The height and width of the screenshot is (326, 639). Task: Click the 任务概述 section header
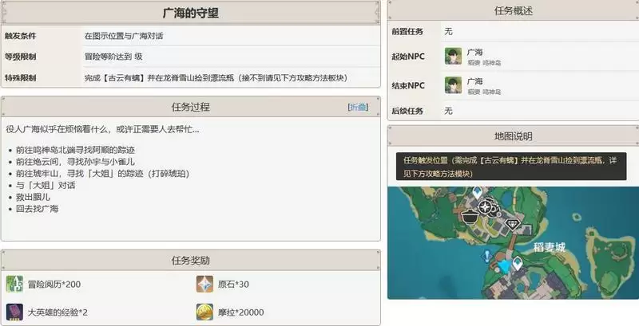click(513, 11)
